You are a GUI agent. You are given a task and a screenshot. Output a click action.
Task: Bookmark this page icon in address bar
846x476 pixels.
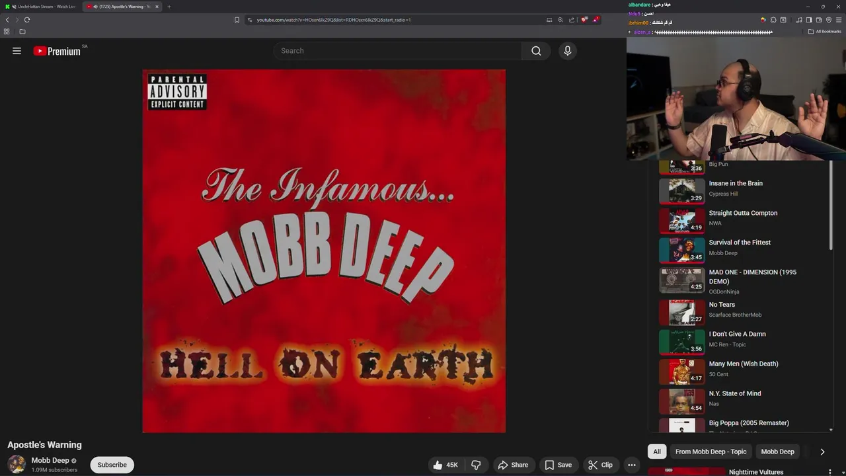tap(237, 20)
